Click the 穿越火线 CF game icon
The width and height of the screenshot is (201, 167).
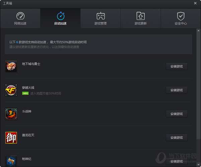coord(11,90)
